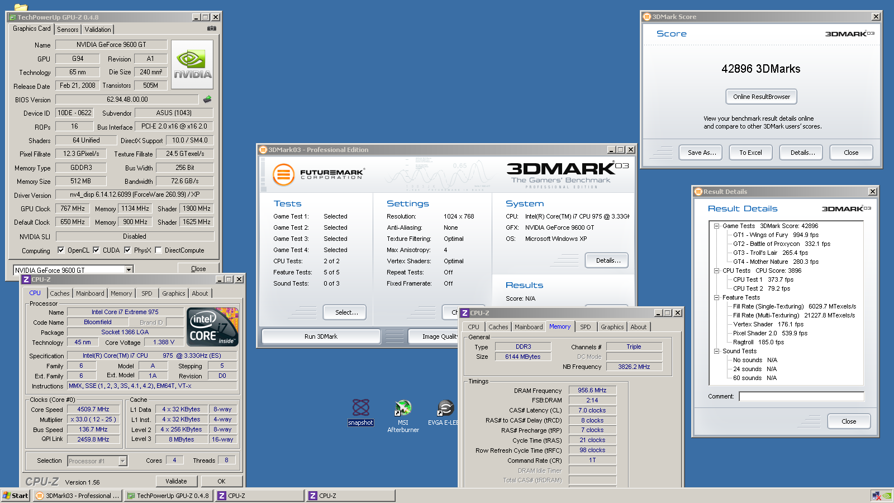Click the CPU-Z CPU window title bar icon

pos(26,279)
